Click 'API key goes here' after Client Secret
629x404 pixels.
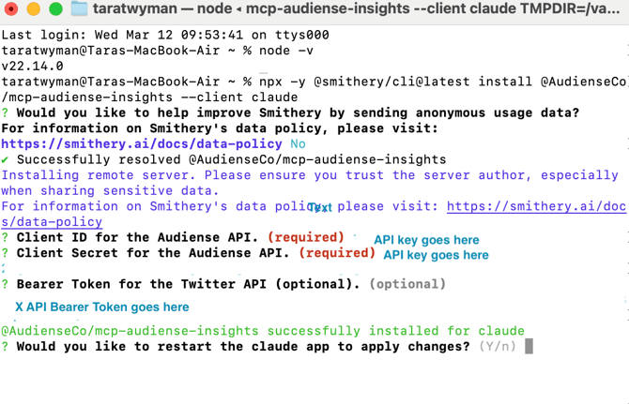click(x=436, y=255)
